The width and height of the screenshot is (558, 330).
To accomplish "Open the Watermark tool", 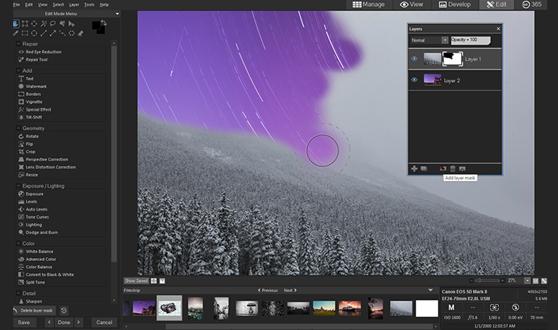I will (x=38, y=86).
